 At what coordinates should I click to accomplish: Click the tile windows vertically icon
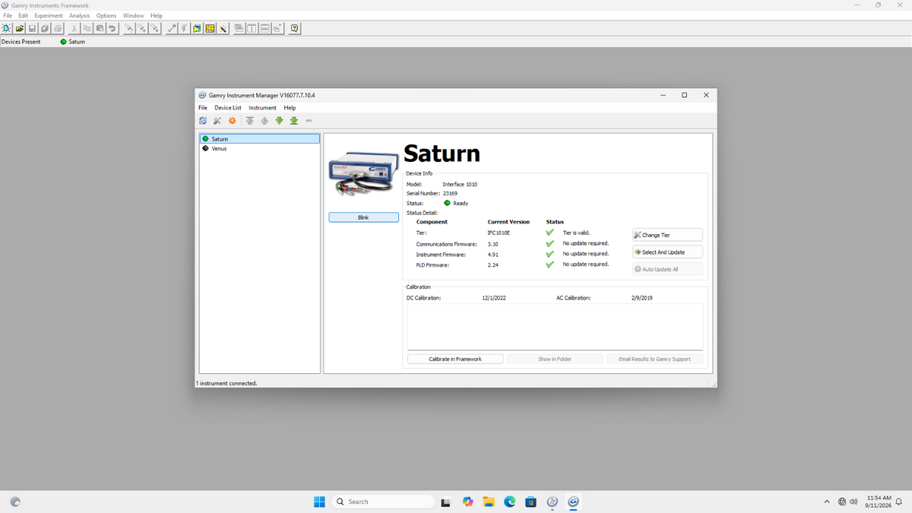[252, 29]
